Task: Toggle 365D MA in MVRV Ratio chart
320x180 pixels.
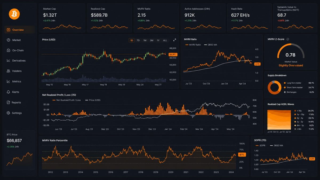Action: pos(211,45)
